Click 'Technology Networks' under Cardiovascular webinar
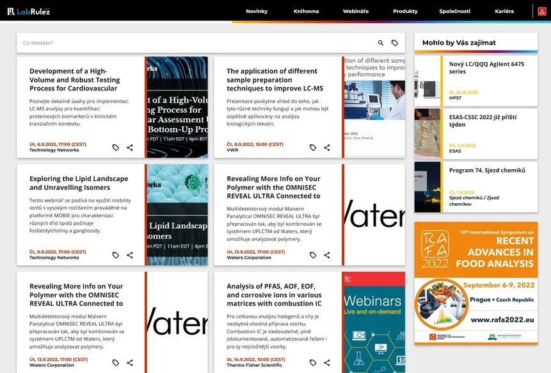Screen dimensions: 551x373 tap(54, 150)
